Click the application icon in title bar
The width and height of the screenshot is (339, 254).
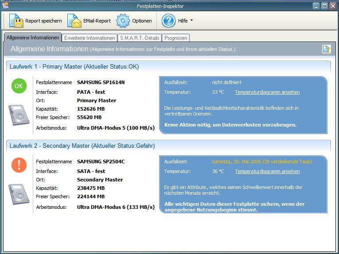(5, 5)
